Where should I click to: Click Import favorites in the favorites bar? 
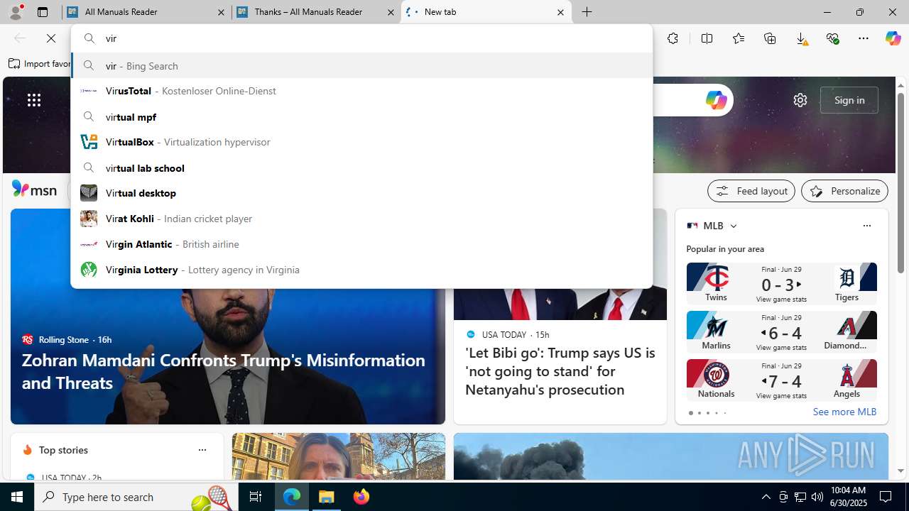coord(40,64)
